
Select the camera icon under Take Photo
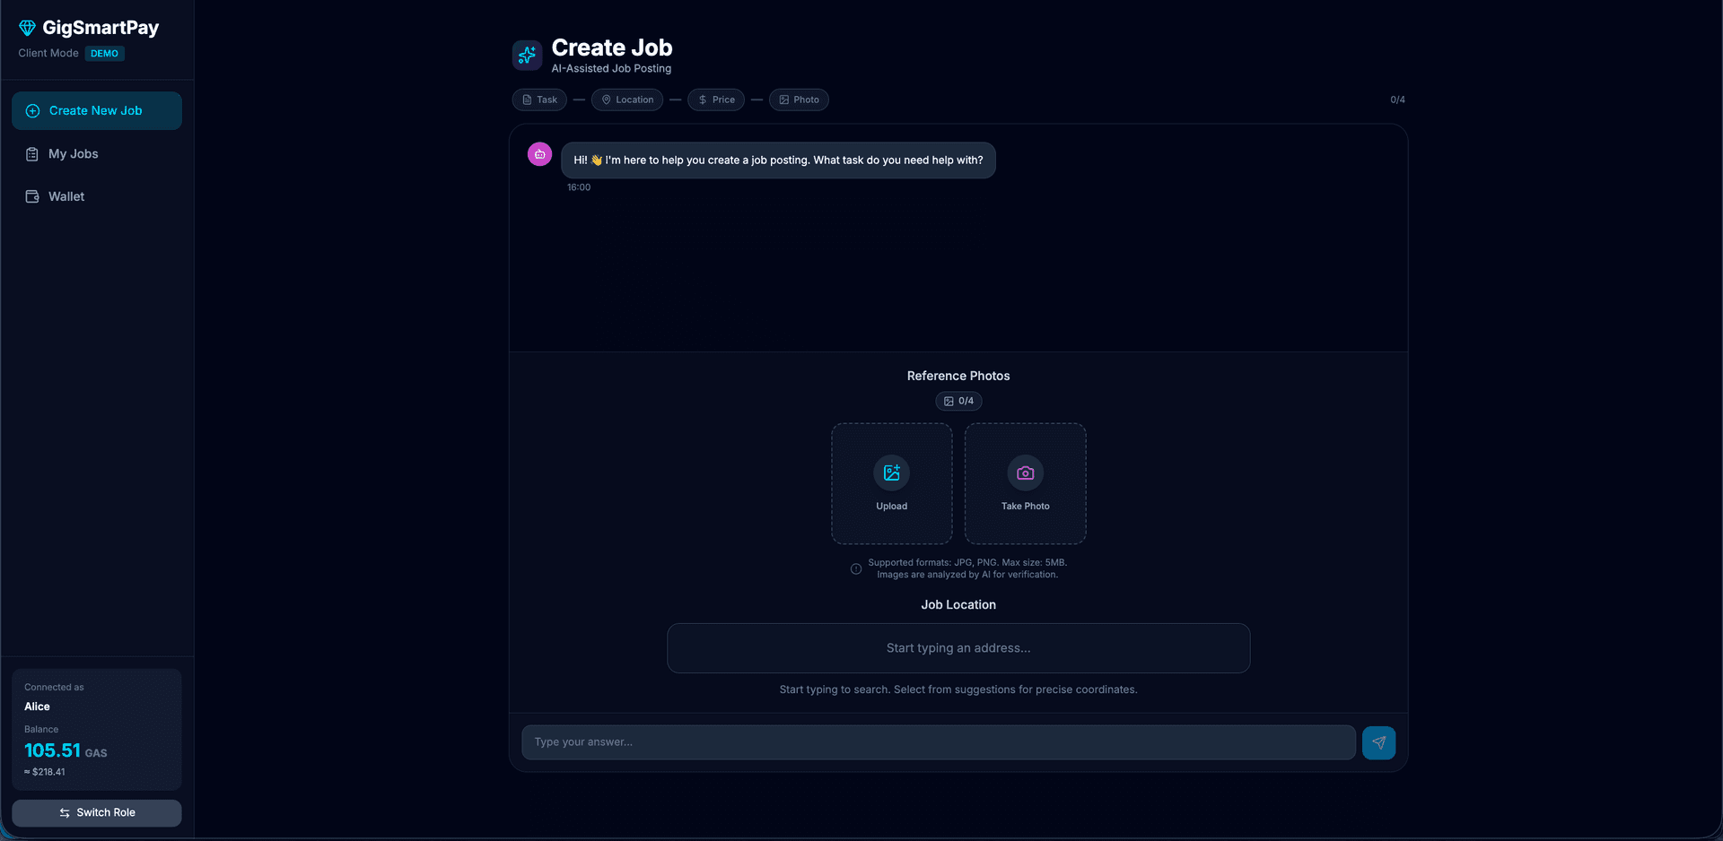click(x=1025, y=473)
